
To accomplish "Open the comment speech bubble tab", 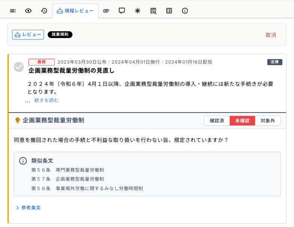I will click(122, 11).
